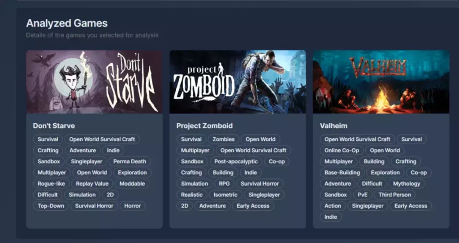Viewport: 459px width, 243px height.
Task: Click Singleplayer tag in Don't Starve
Action: 87,161
